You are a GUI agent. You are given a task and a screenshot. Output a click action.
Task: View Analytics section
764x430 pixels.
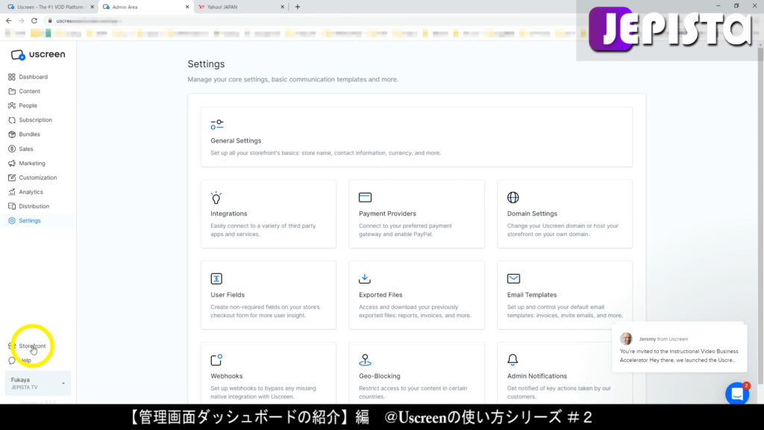point(31,192)
